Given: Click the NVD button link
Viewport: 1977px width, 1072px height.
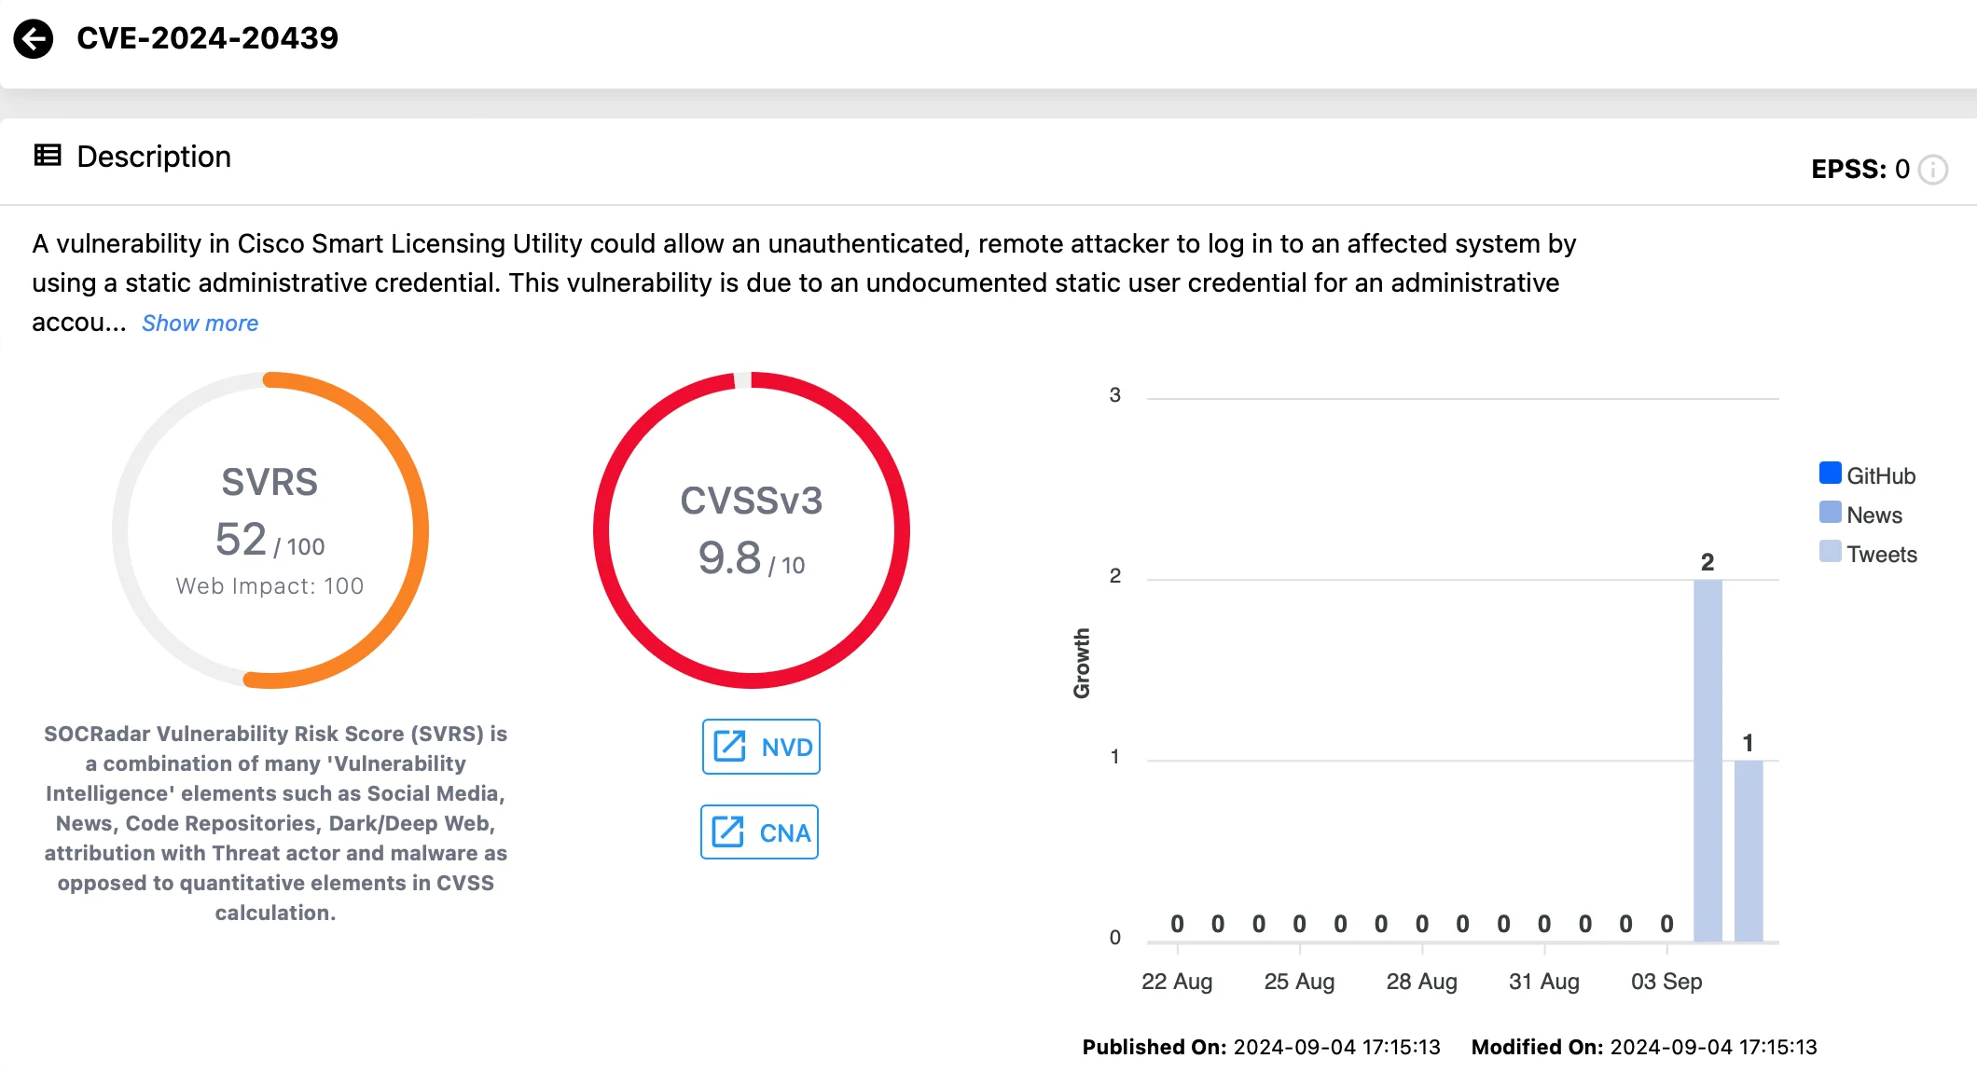Looking at the screenshot, I should (x=762, y=746).
